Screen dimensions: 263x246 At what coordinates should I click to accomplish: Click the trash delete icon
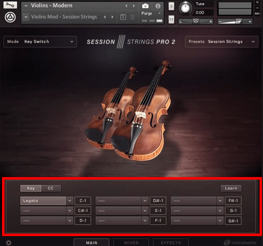coord(133,17)
